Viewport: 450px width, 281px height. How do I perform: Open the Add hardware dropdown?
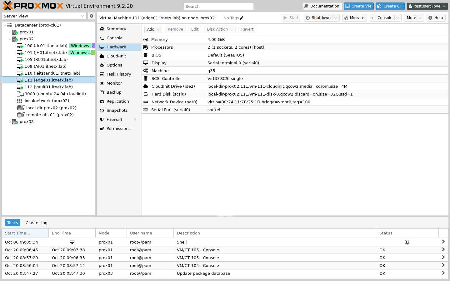click(153, 29)
